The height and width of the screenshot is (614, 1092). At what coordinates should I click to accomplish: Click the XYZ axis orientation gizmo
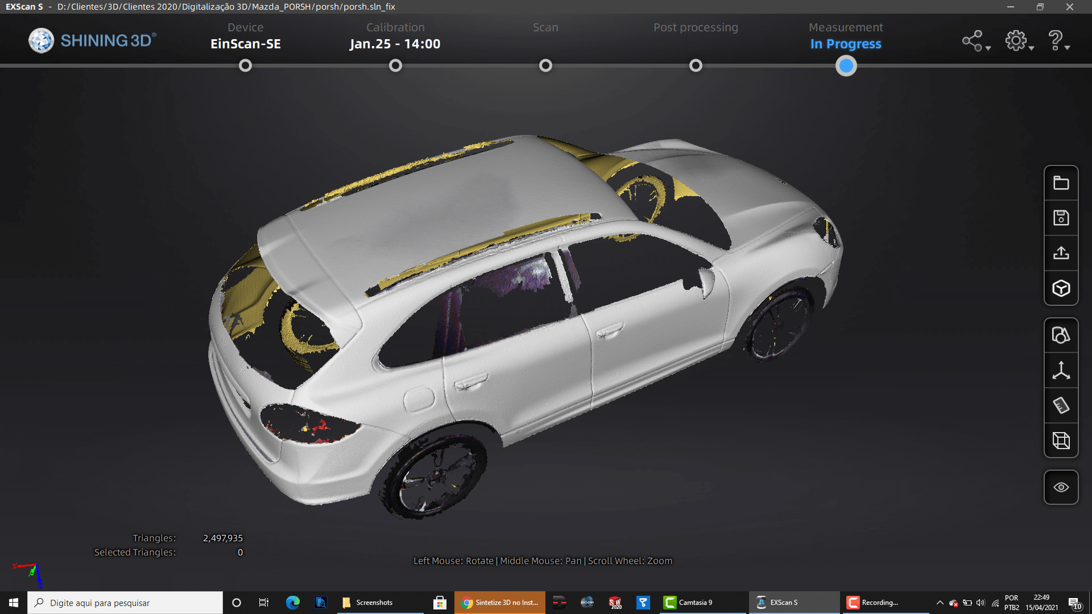point(28,575)
